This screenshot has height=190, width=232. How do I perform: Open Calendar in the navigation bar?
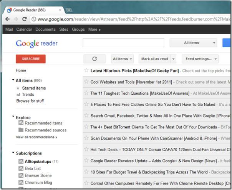click(24, 29)
